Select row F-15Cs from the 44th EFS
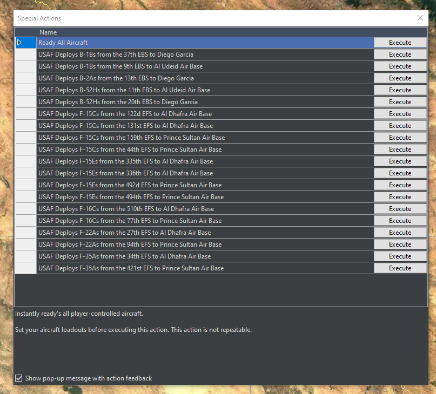 (x=205, y=150)
